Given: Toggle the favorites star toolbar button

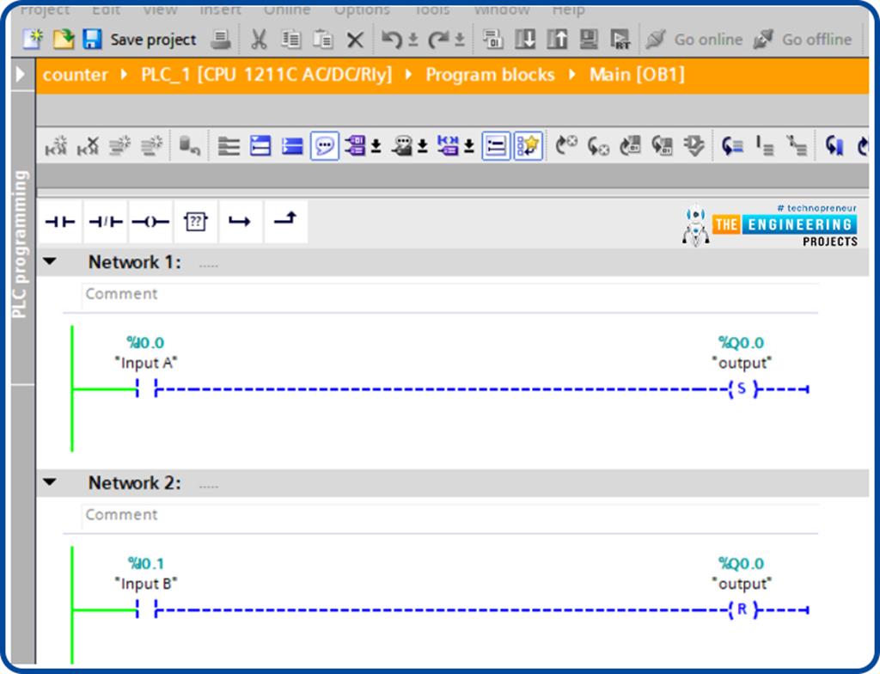Looking at the screenshot, I should 529,146.
